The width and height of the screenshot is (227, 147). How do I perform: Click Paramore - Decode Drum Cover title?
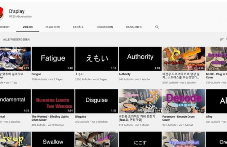(178, 118)
